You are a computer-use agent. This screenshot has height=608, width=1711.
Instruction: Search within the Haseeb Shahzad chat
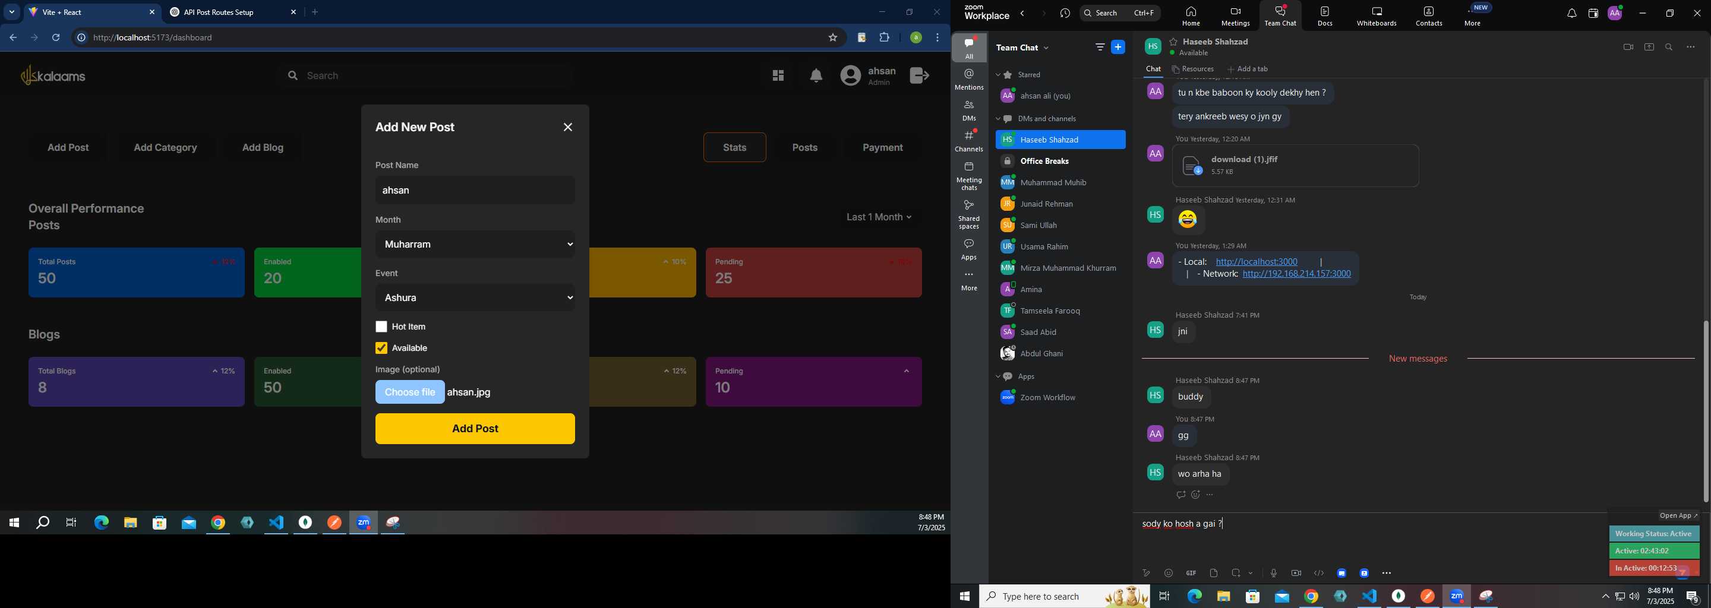pyautogui.click(x=1668, y=47)
